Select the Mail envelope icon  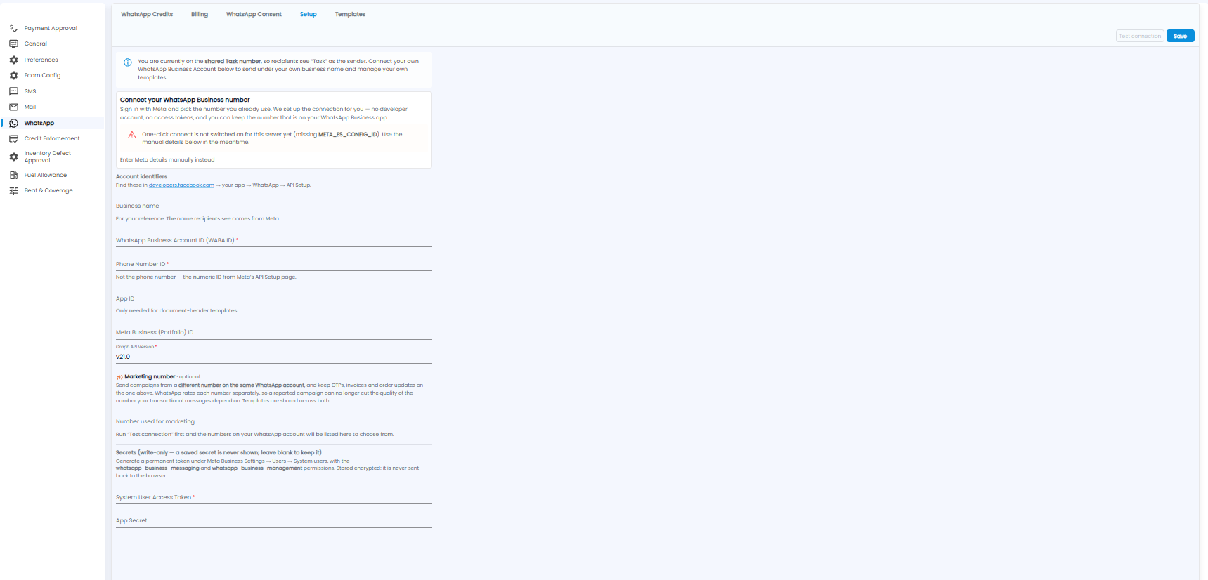coord(13,107)
